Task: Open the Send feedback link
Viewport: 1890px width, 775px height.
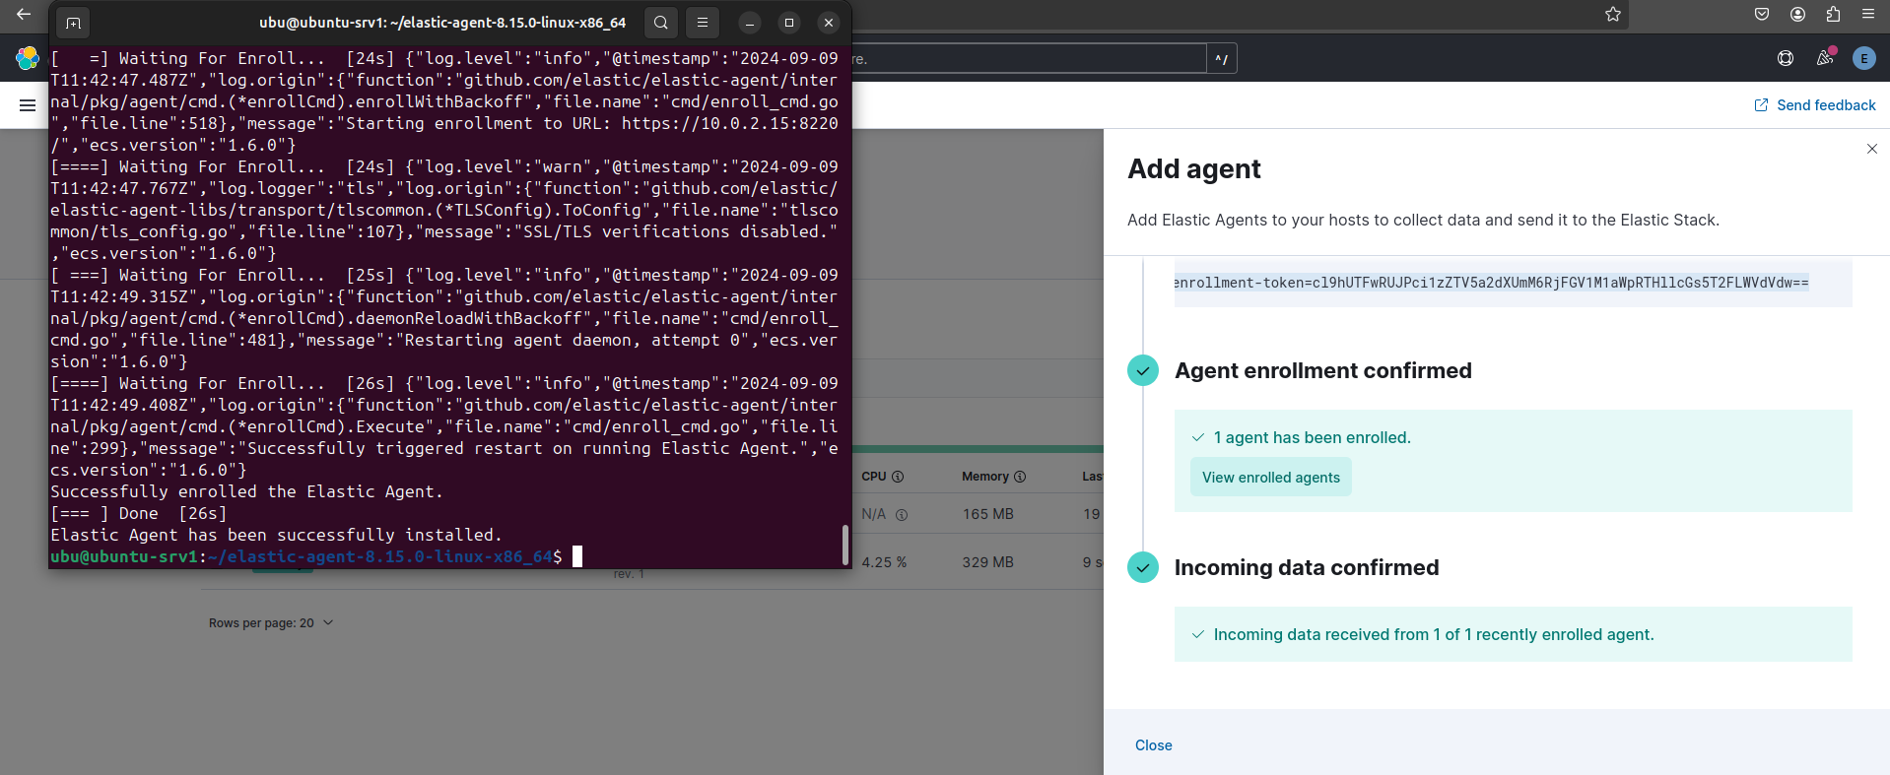Action: (x=1815, y=105)
